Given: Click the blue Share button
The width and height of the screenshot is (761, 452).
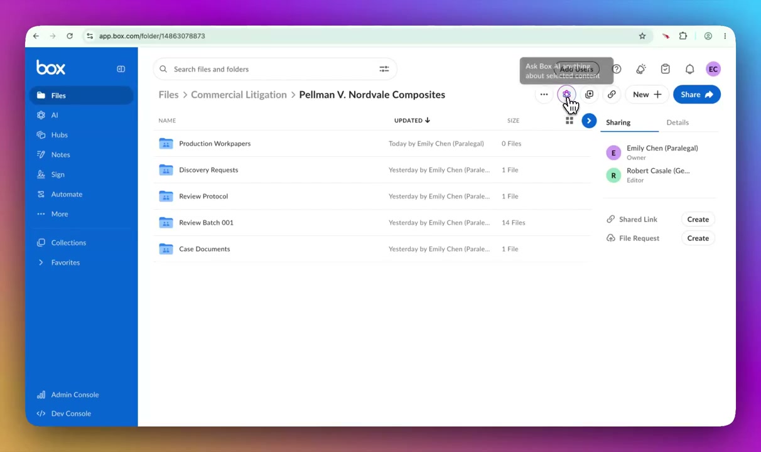Looking at the screenshot, I should click(697, 95).
